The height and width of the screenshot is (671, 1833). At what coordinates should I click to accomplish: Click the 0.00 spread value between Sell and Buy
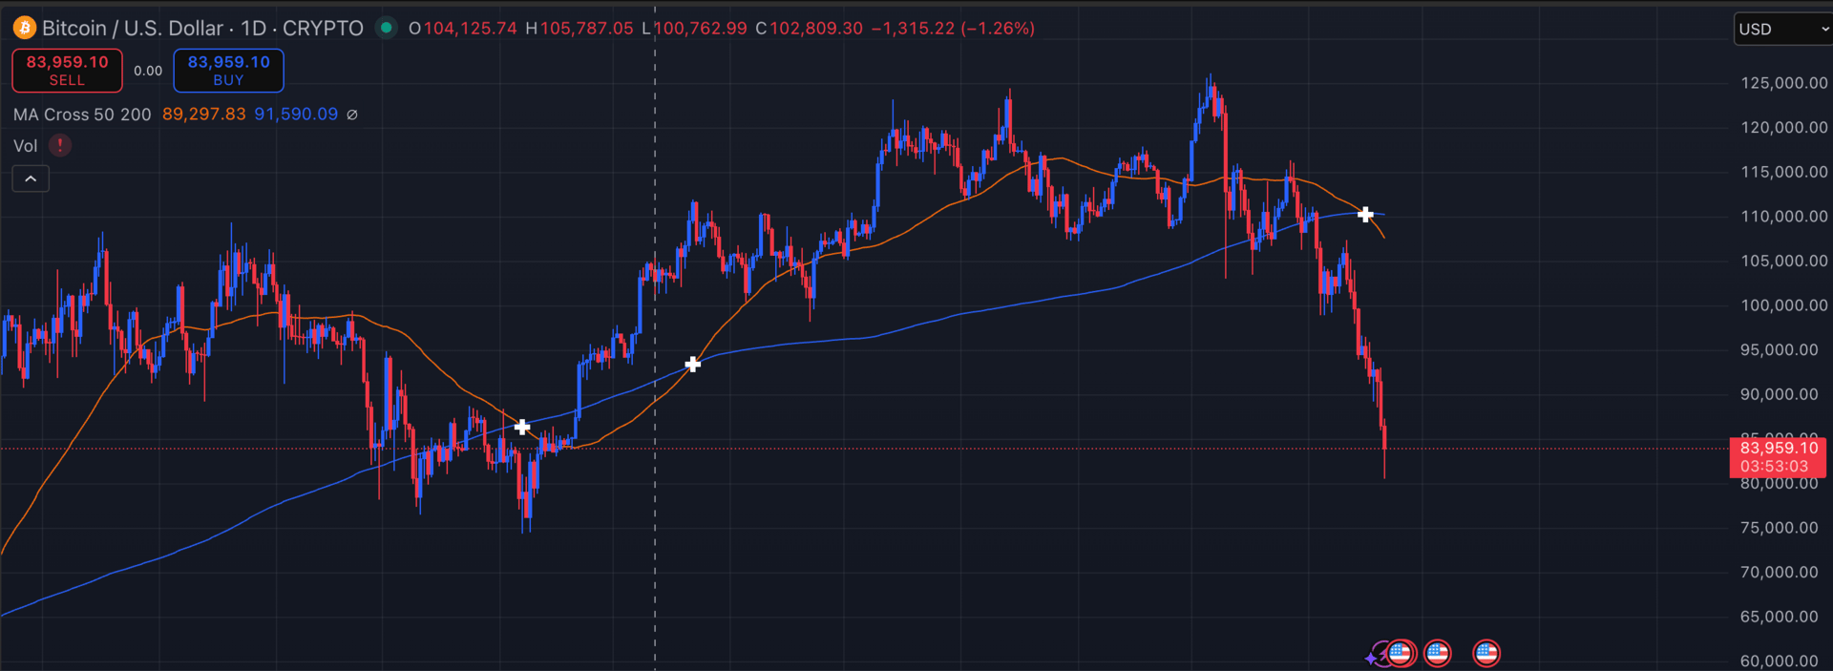click(148, 71)
